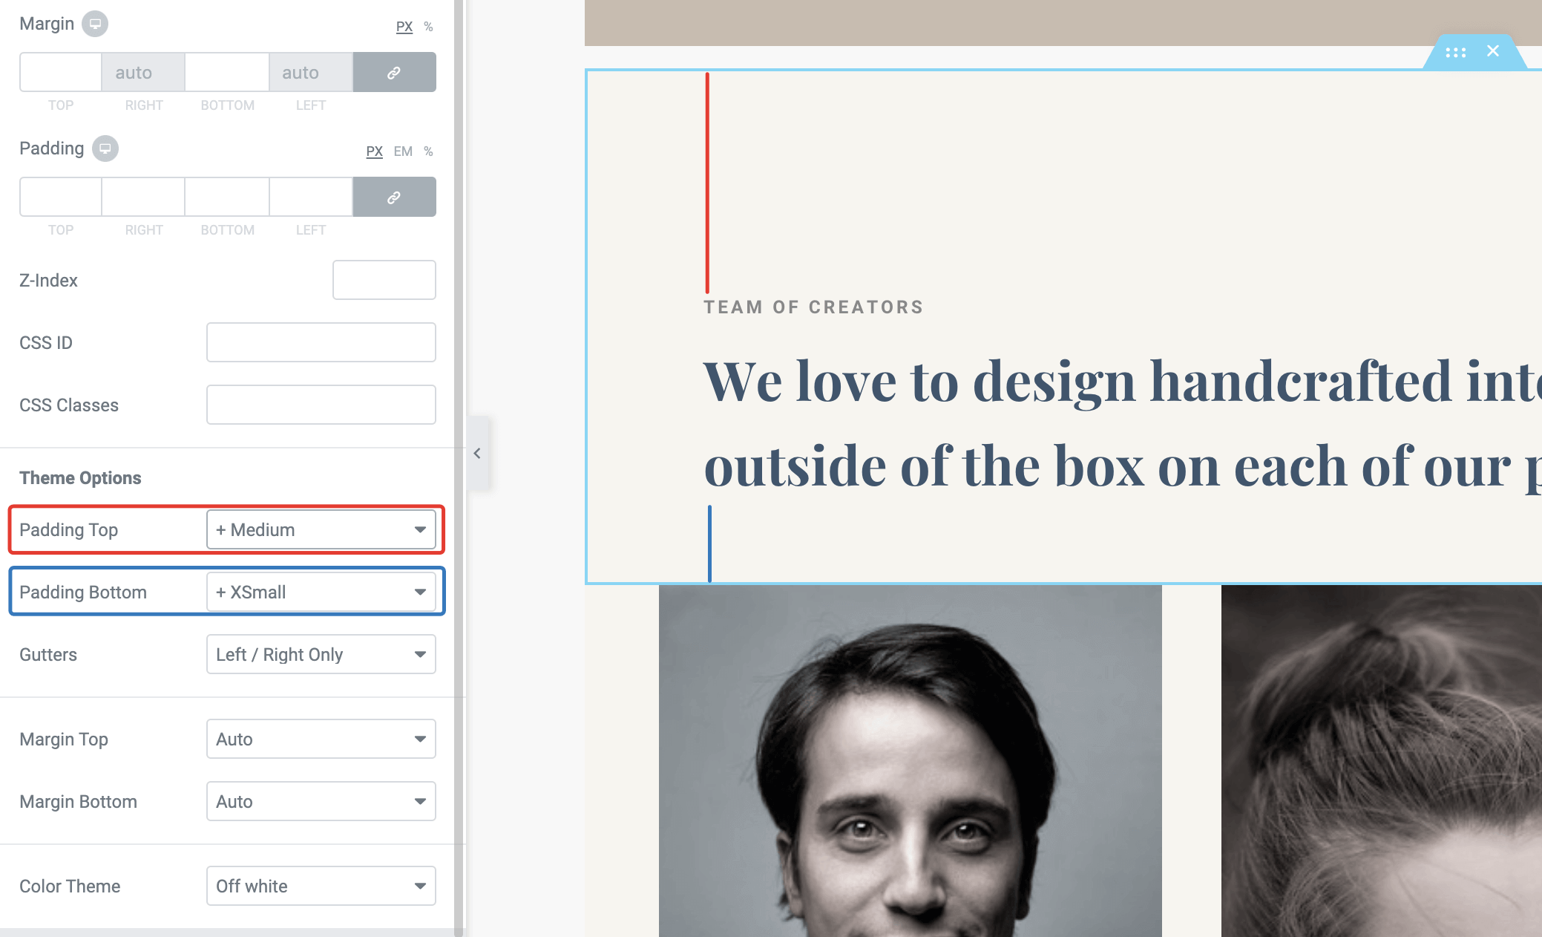Click the Z-Index input field
Viewport: 1542px width, 937px height.
pyautogui.click(x=384, y=281)
